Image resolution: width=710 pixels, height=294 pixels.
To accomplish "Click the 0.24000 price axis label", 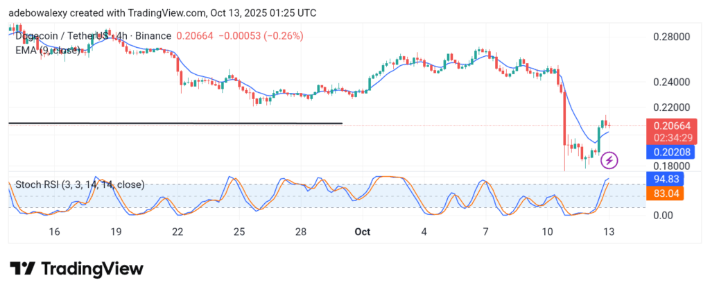I will tap(671, 83).
